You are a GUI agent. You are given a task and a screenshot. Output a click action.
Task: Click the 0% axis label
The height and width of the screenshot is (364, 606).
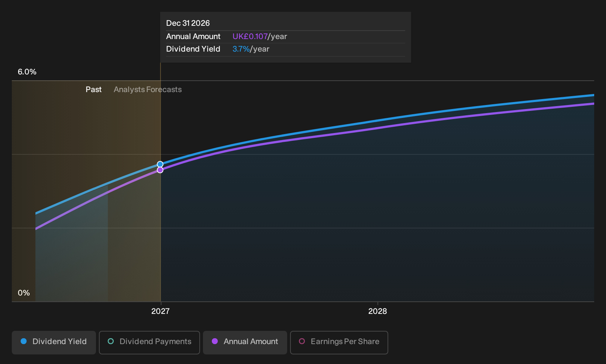click(x=24, y=293)
